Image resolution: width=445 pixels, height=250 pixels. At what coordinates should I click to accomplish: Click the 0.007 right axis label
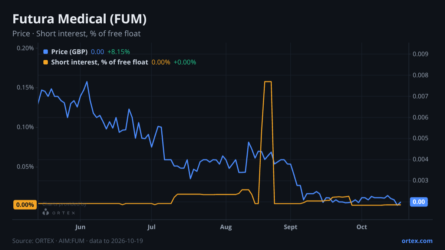tap(421, 96)
